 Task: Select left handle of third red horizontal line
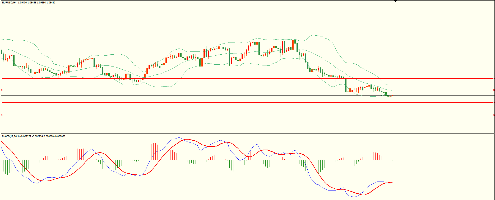[x=2, y=102]
